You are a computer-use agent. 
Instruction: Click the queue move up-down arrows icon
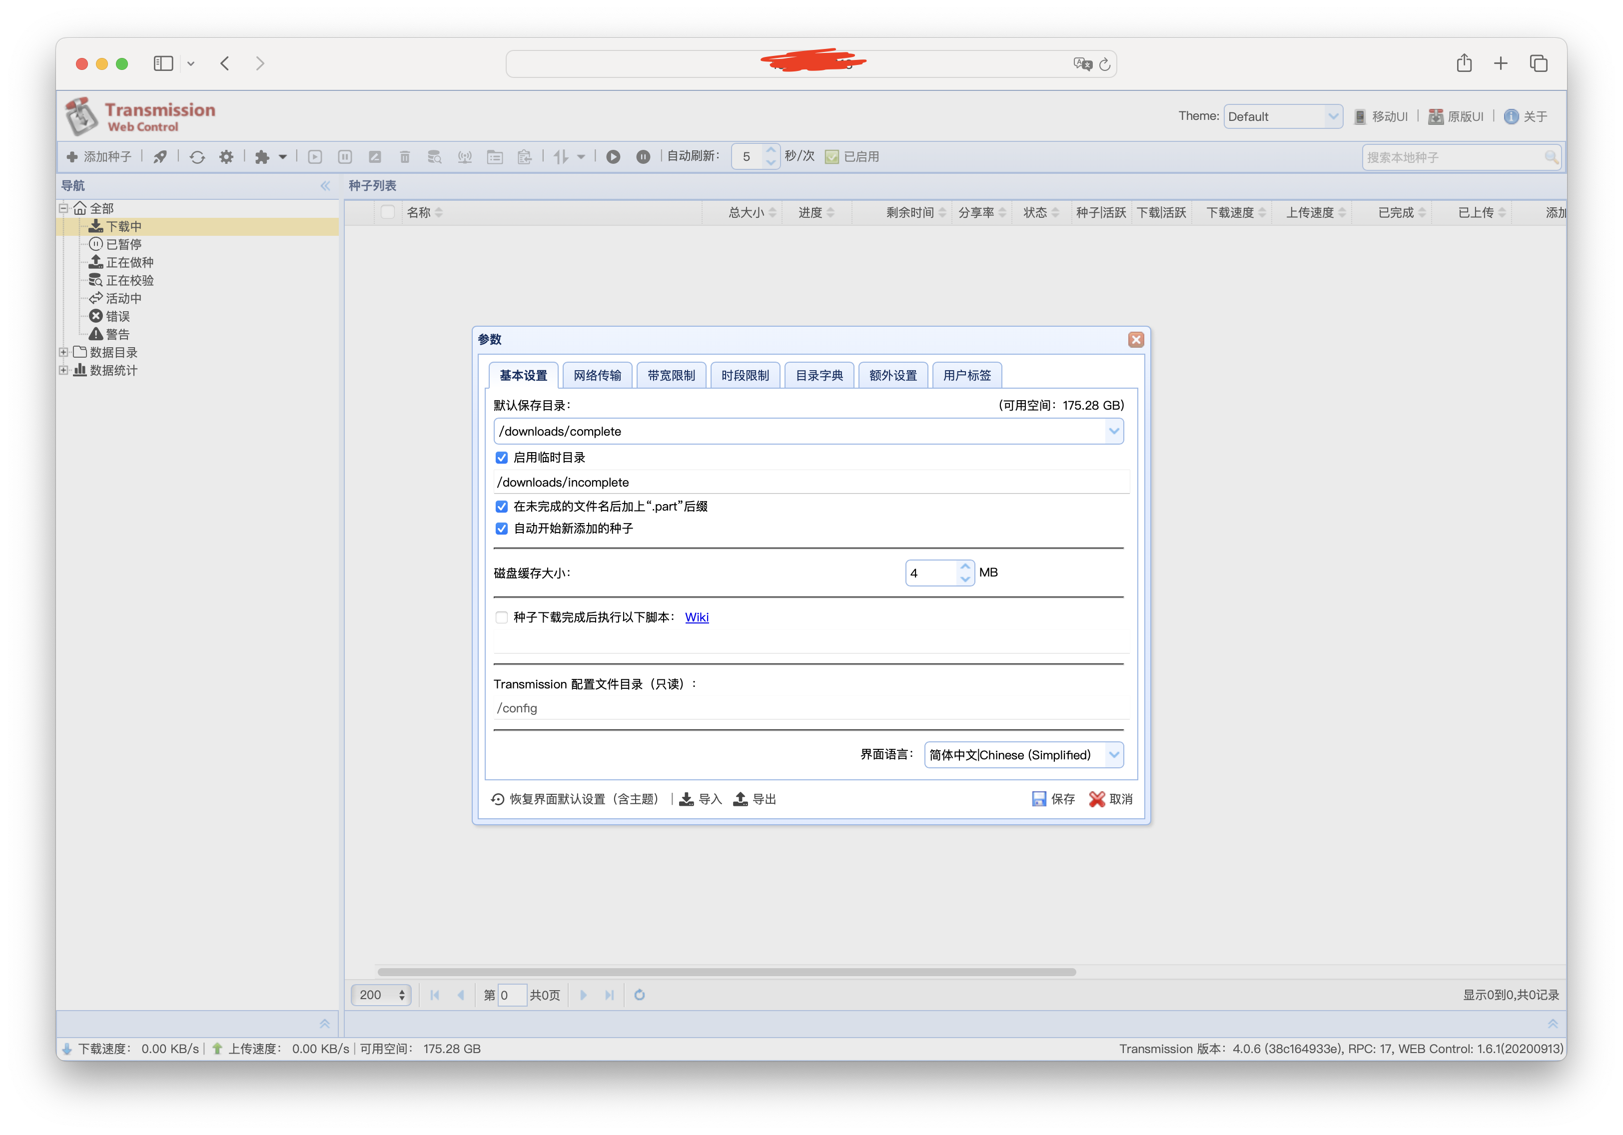561,157
